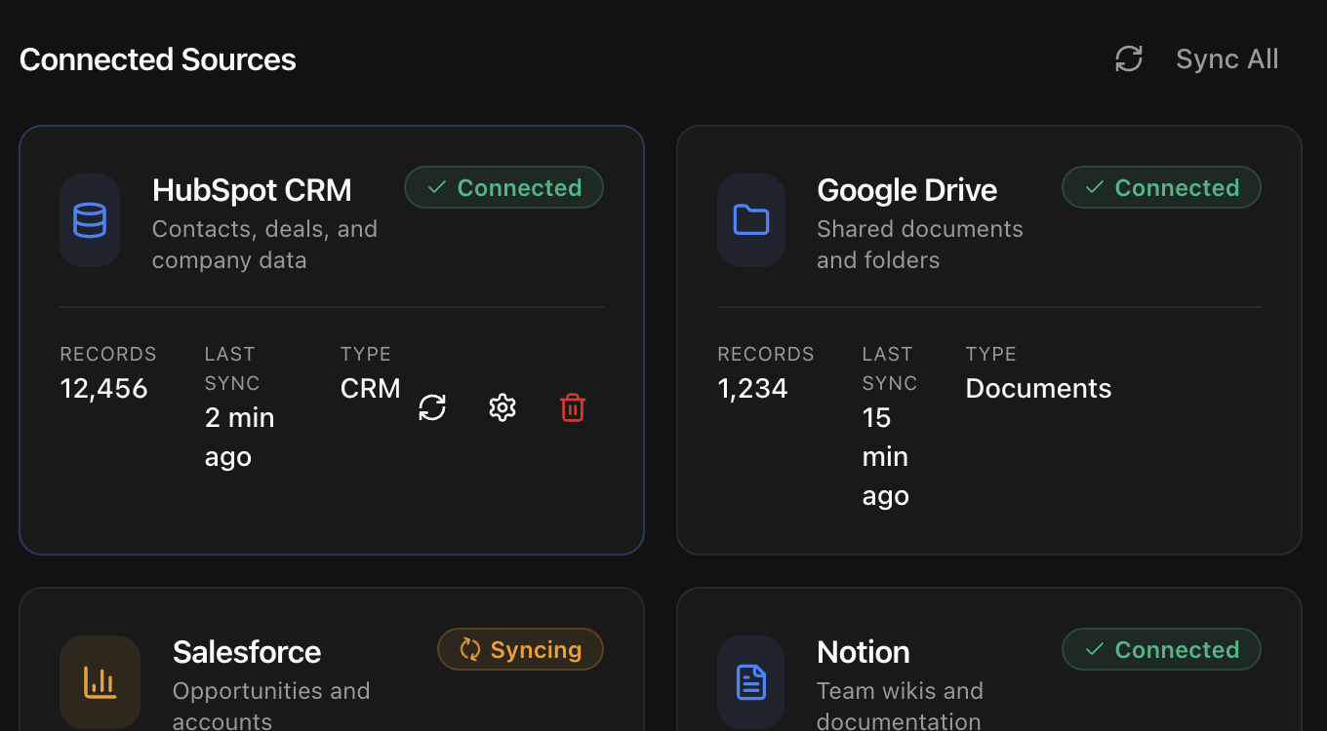Click the Connected badge on Google Drive
Viewport: 1327px width, 731px height.
pyautogui.click(x=1161, y=187)
